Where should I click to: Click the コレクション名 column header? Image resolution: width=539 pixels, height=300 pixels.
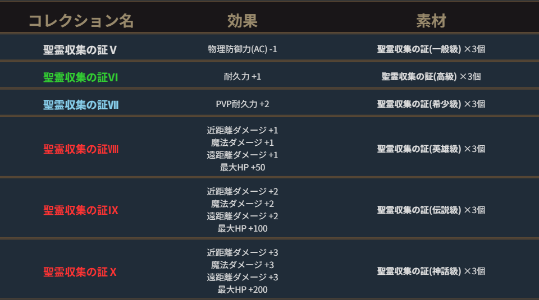(81, 21)
